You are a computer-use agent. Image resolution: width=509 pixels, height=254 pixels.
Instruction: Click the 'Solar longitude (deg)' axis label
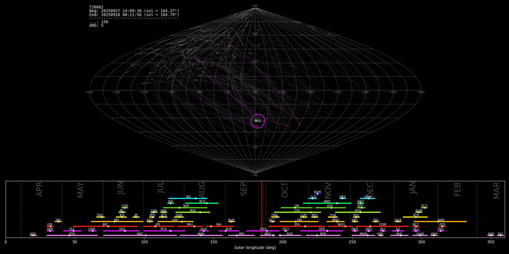pos(255,248)
